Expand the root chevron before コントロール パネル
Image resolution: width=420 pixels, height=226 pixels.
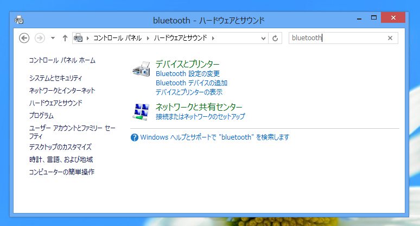[87, 39]
